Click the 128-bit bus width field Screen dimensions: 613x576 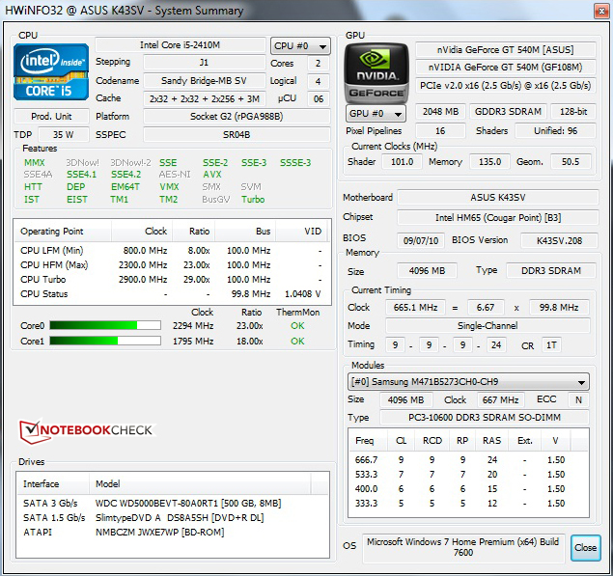pos(573,112)
